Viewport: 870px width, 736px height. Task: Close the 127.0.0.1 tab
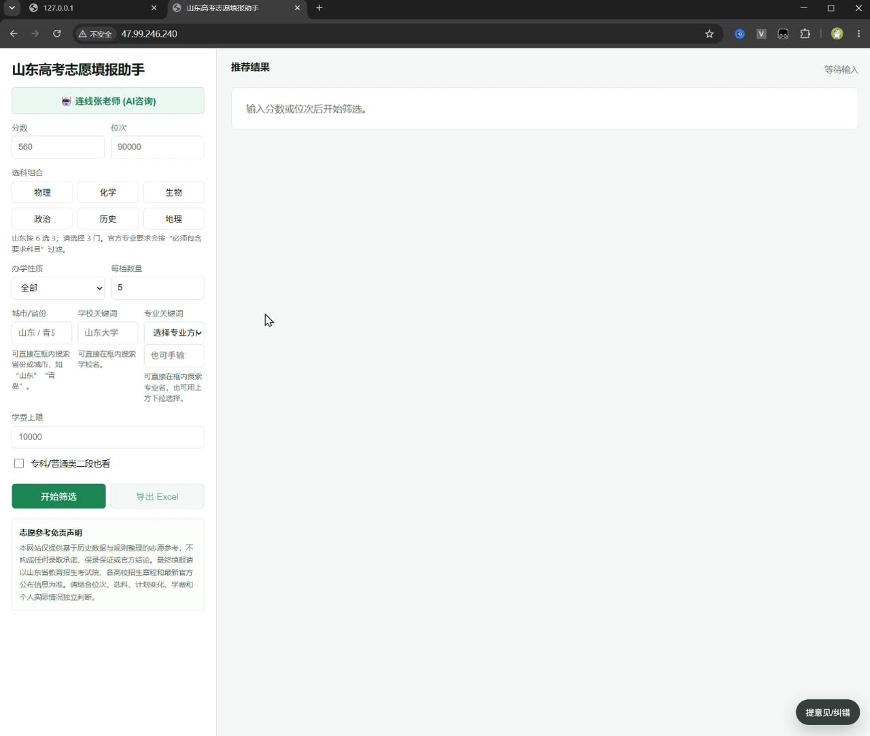click(154, 8)
